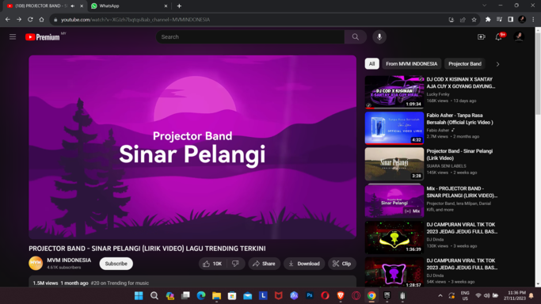Mute the YouTube tab audio icon

(x=72, y=6)
